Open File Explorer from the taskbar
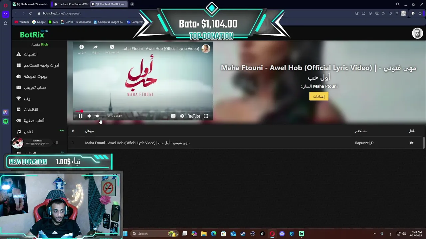The width and height of the screenshot is (426, 239). tap(204, 234)
